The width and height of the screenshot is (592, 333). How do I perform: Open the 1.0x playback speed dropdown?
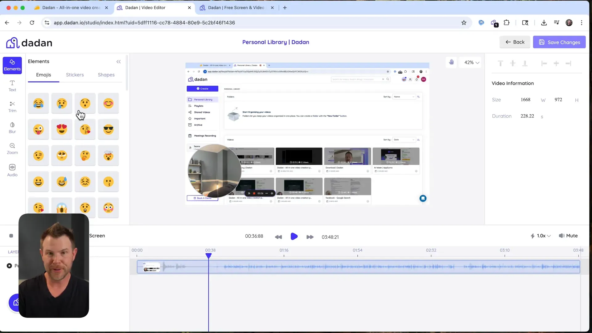coord(541,236)
